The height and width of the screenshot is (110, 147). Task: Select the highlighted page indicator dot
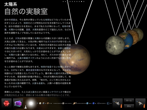coord(81,1)
